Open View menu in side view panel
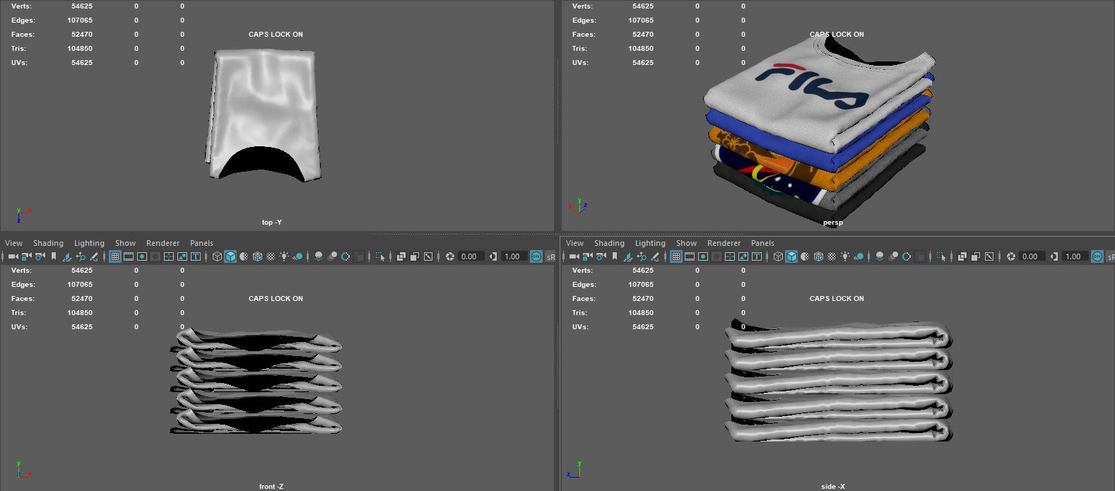Screen dimensions: 1115x491 tap(574, 243)
